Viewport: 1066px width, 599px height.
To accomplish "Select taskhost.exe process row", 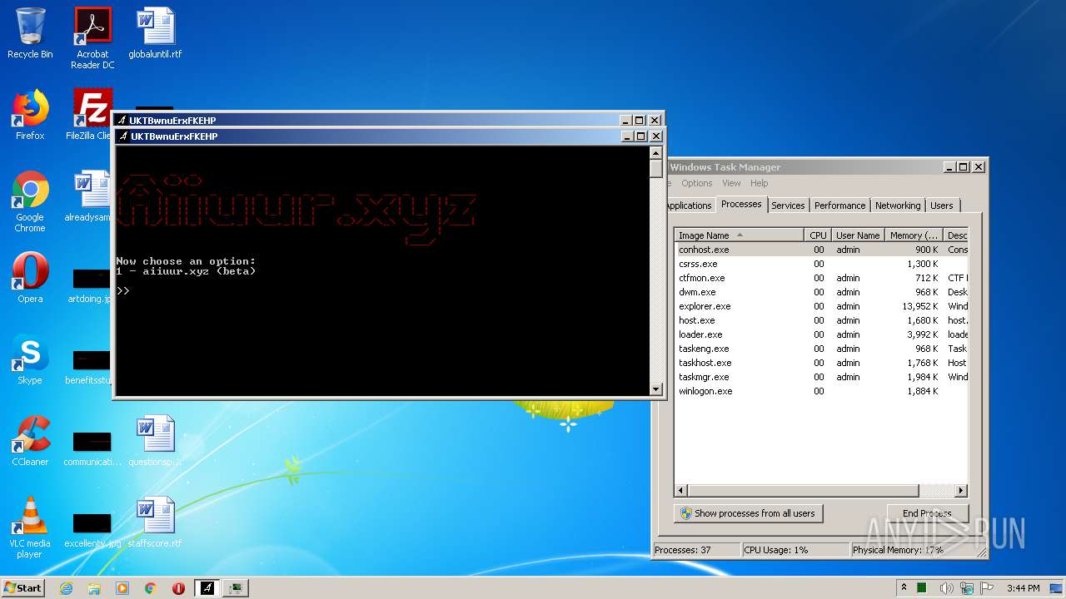I will point(821,363).
